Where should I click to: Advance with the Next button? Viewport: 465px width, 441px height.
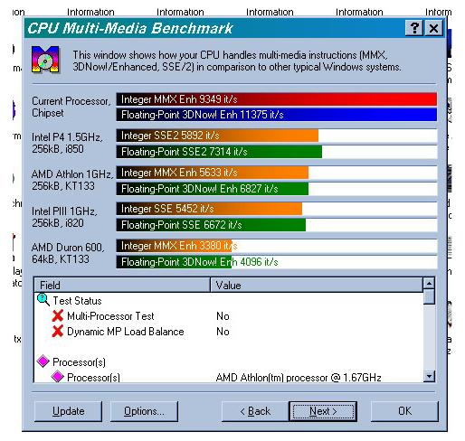(323, 411)
